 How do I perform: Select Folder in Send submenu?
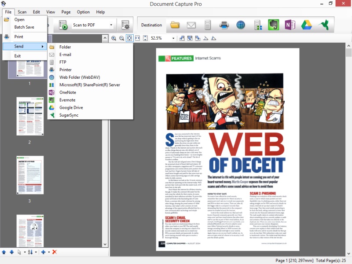tap(90, 47)
